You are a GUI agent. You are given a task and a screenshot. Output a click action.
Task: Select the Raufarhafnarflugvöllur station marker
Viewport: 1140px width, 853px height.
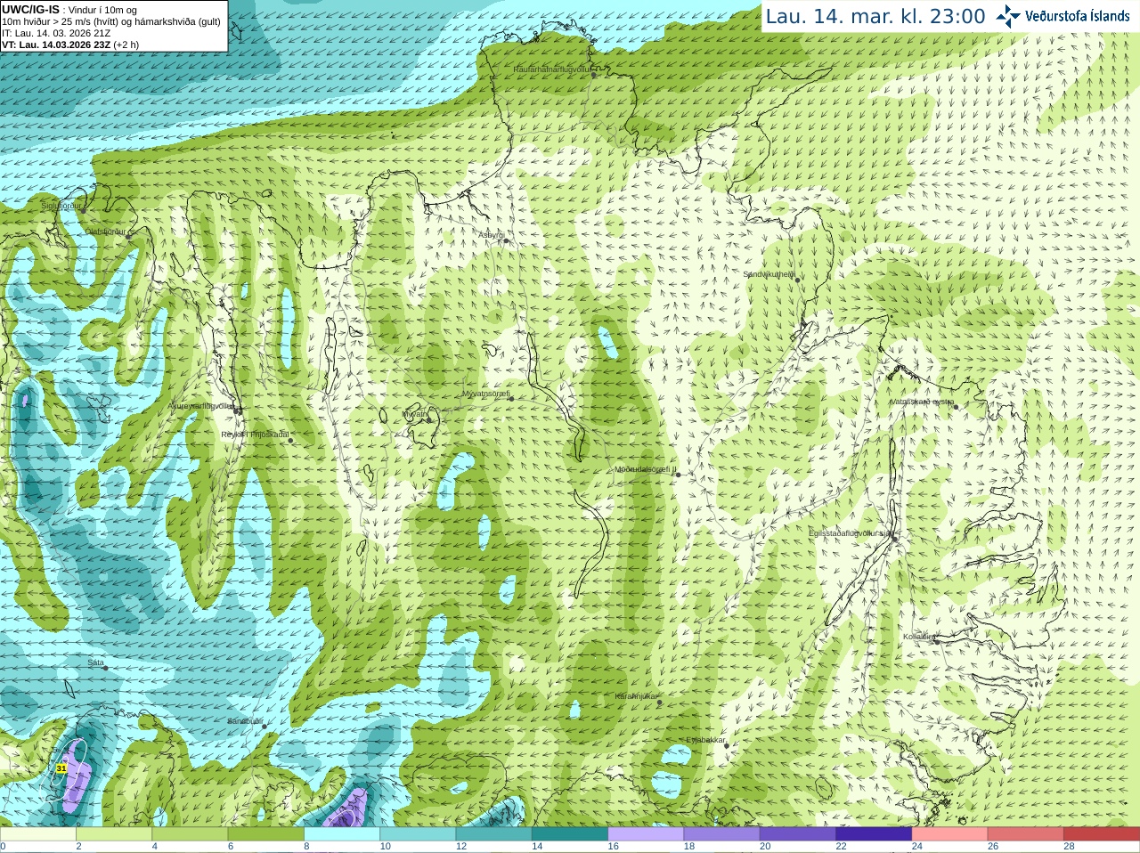[x=594, y=75]
